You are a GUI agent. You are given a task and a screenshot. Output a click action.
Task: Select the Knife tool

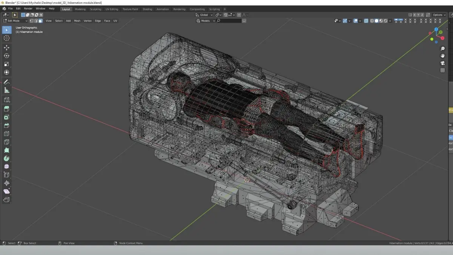coord(6,142)
